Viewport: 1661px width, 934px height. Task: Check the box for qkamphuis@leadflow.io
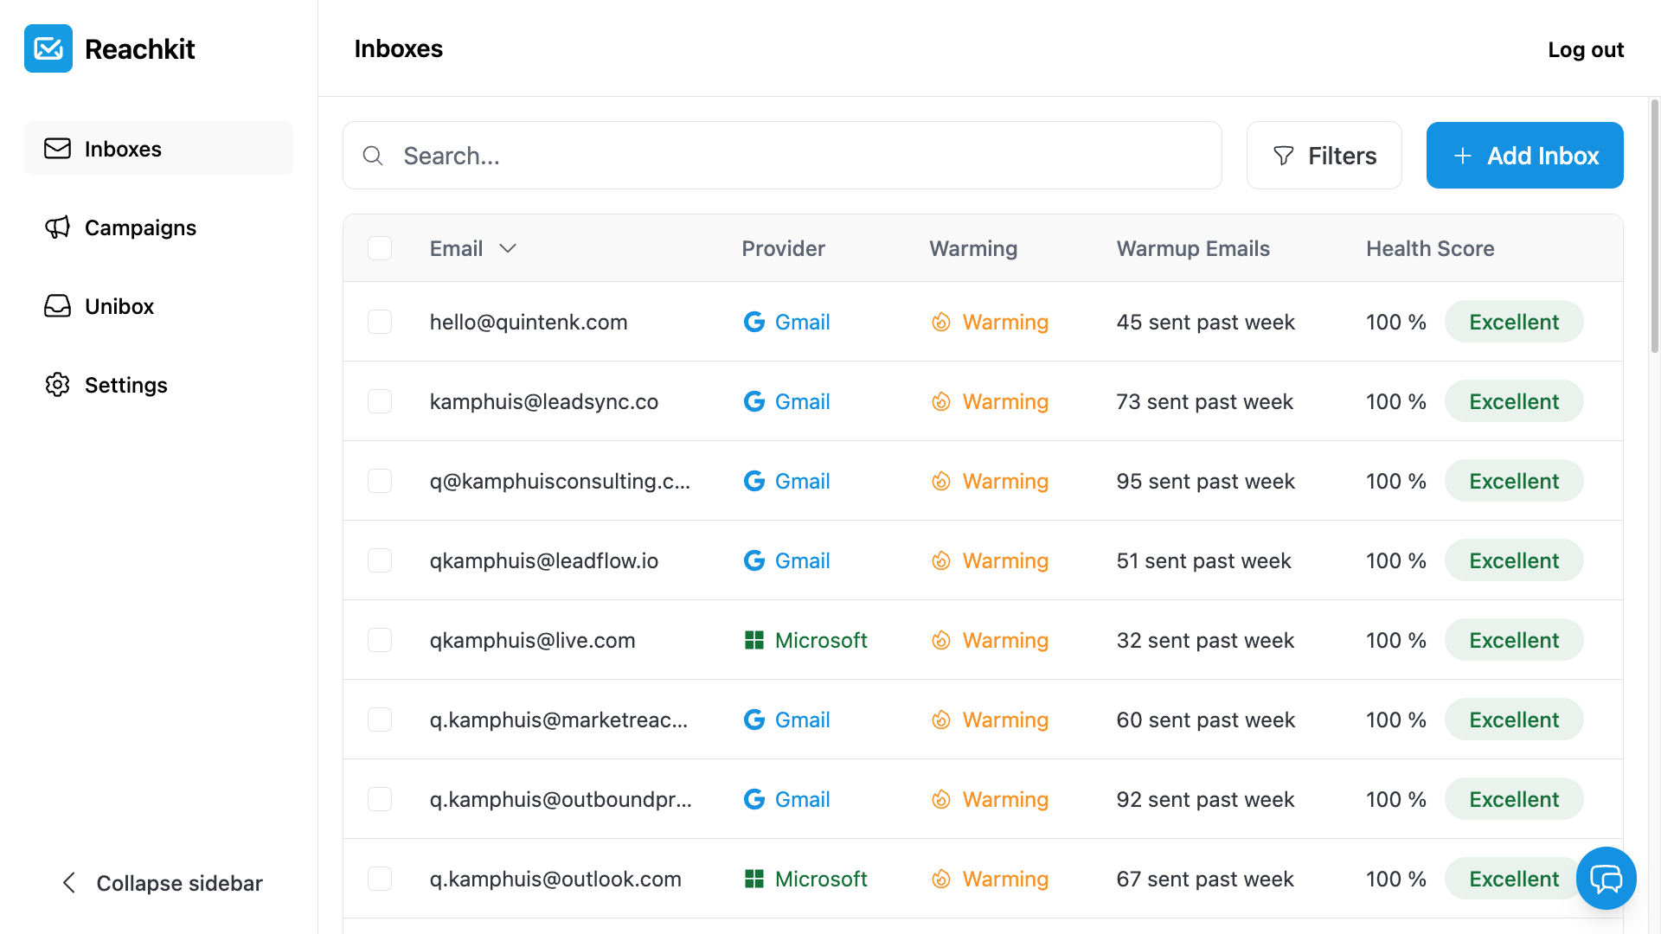[380, 560]
